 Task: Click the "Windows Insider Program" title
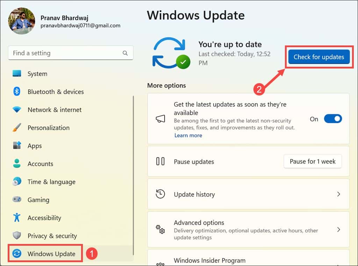coord(210,260)
